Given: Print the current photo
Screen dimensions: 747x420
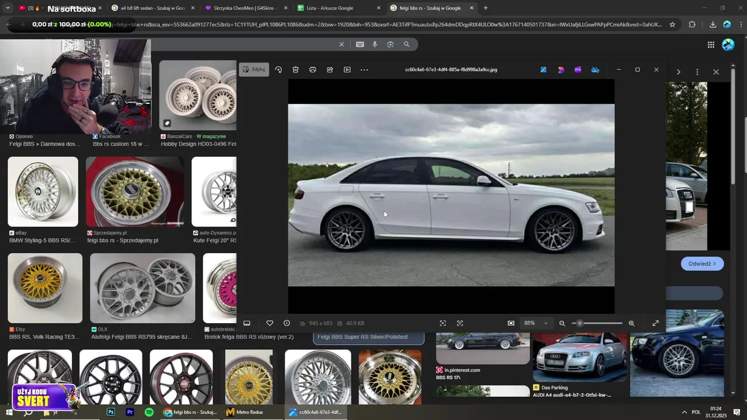Looking at the screenshot, I should pyautogui.click(x=313, y=69).
